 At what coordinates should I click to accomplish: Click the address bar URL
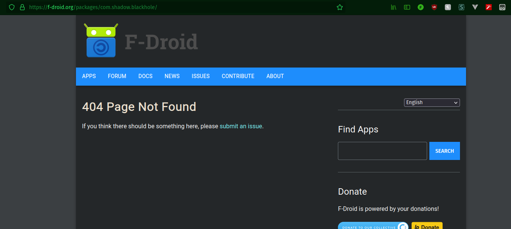[x=93, y=7]
